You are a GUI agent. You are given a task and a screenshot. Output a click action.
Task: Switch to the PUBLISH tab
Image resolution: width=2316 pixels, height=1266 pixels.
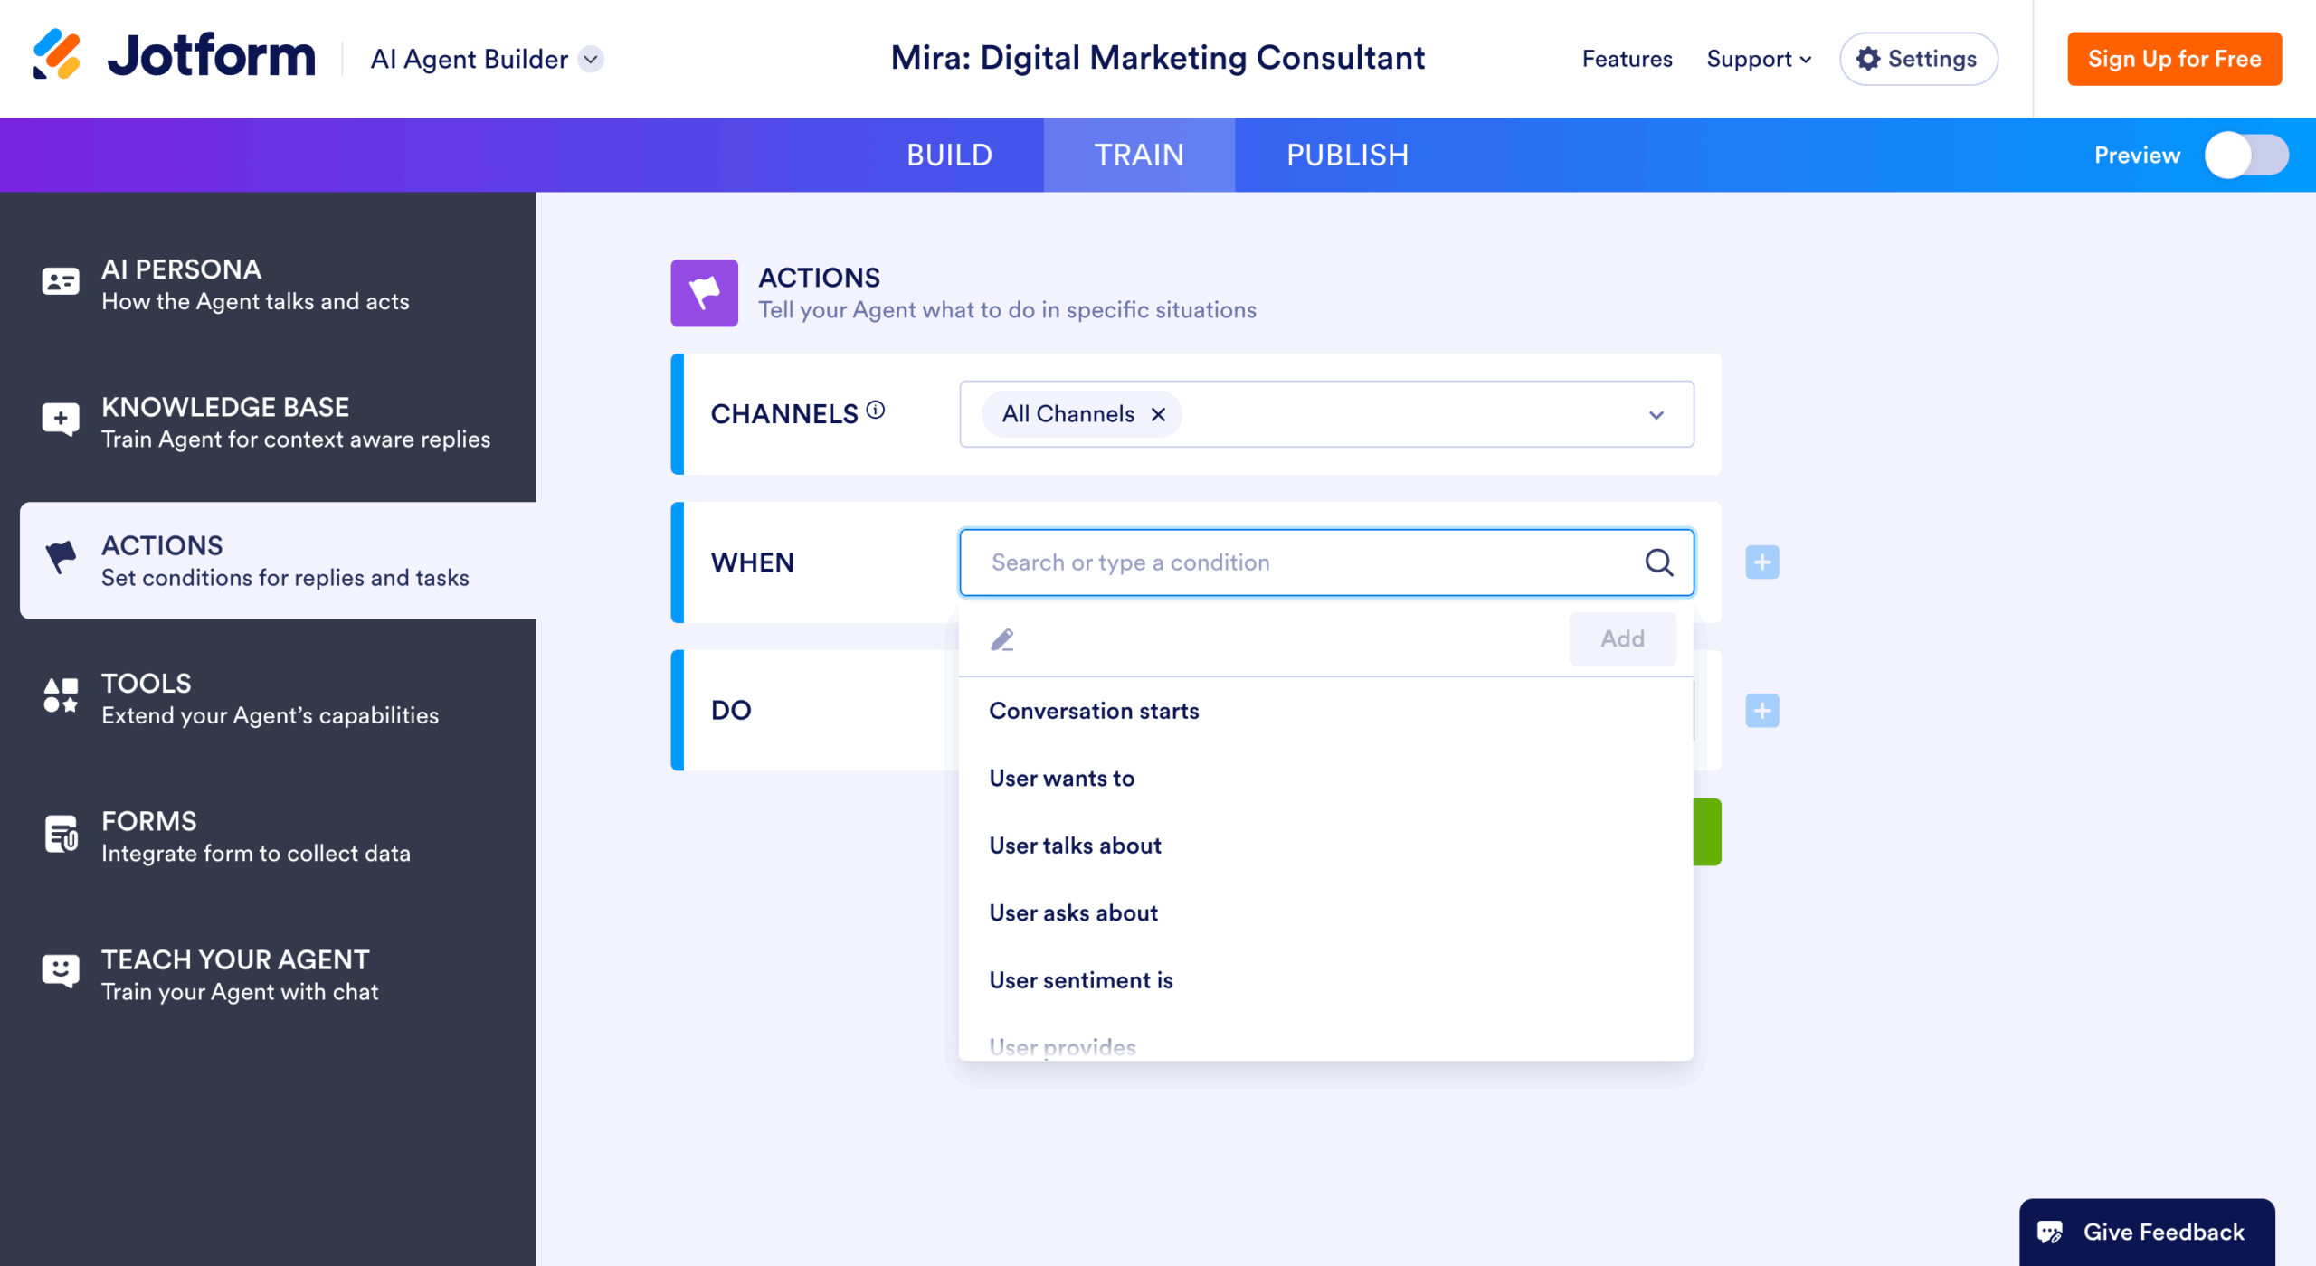[x=1347, y=155]
